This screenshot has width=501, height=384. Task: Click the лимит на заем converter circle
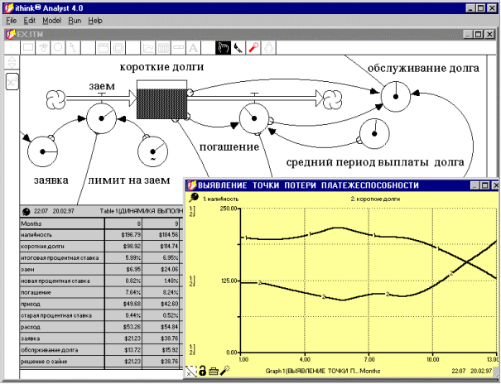152,152
